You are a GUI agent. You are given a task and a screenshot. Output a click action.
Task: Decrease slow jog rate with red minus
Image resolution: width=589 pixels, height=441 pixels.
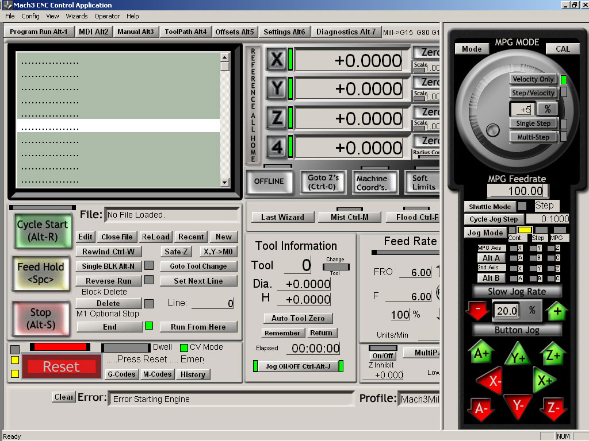pyautogui.click(x=478, y=311)
